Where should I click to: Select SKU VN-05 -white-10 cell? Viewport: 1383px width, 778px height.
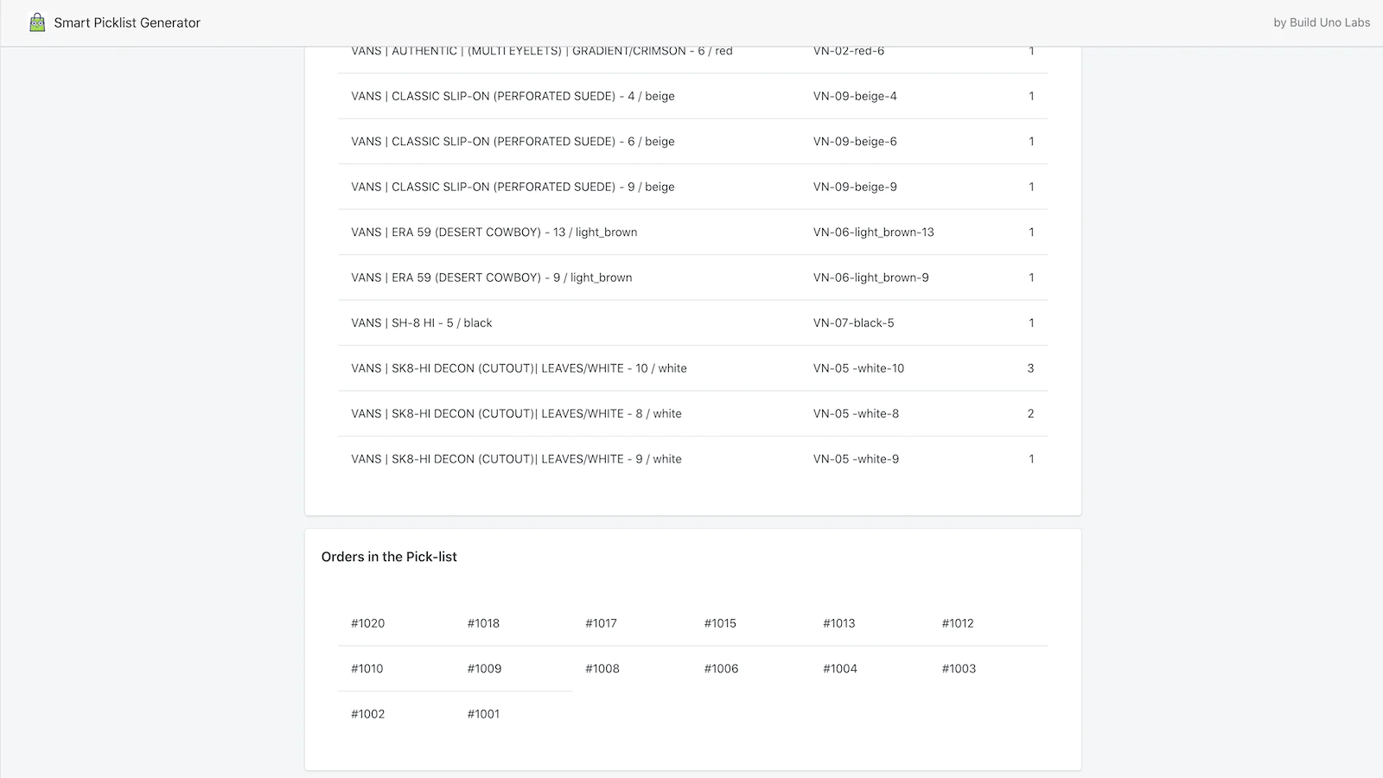click(x=858, y=368)
